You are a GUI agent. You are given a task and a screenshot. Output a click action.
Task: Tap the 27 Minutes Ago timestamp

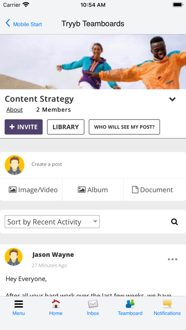tap(49, 266)
